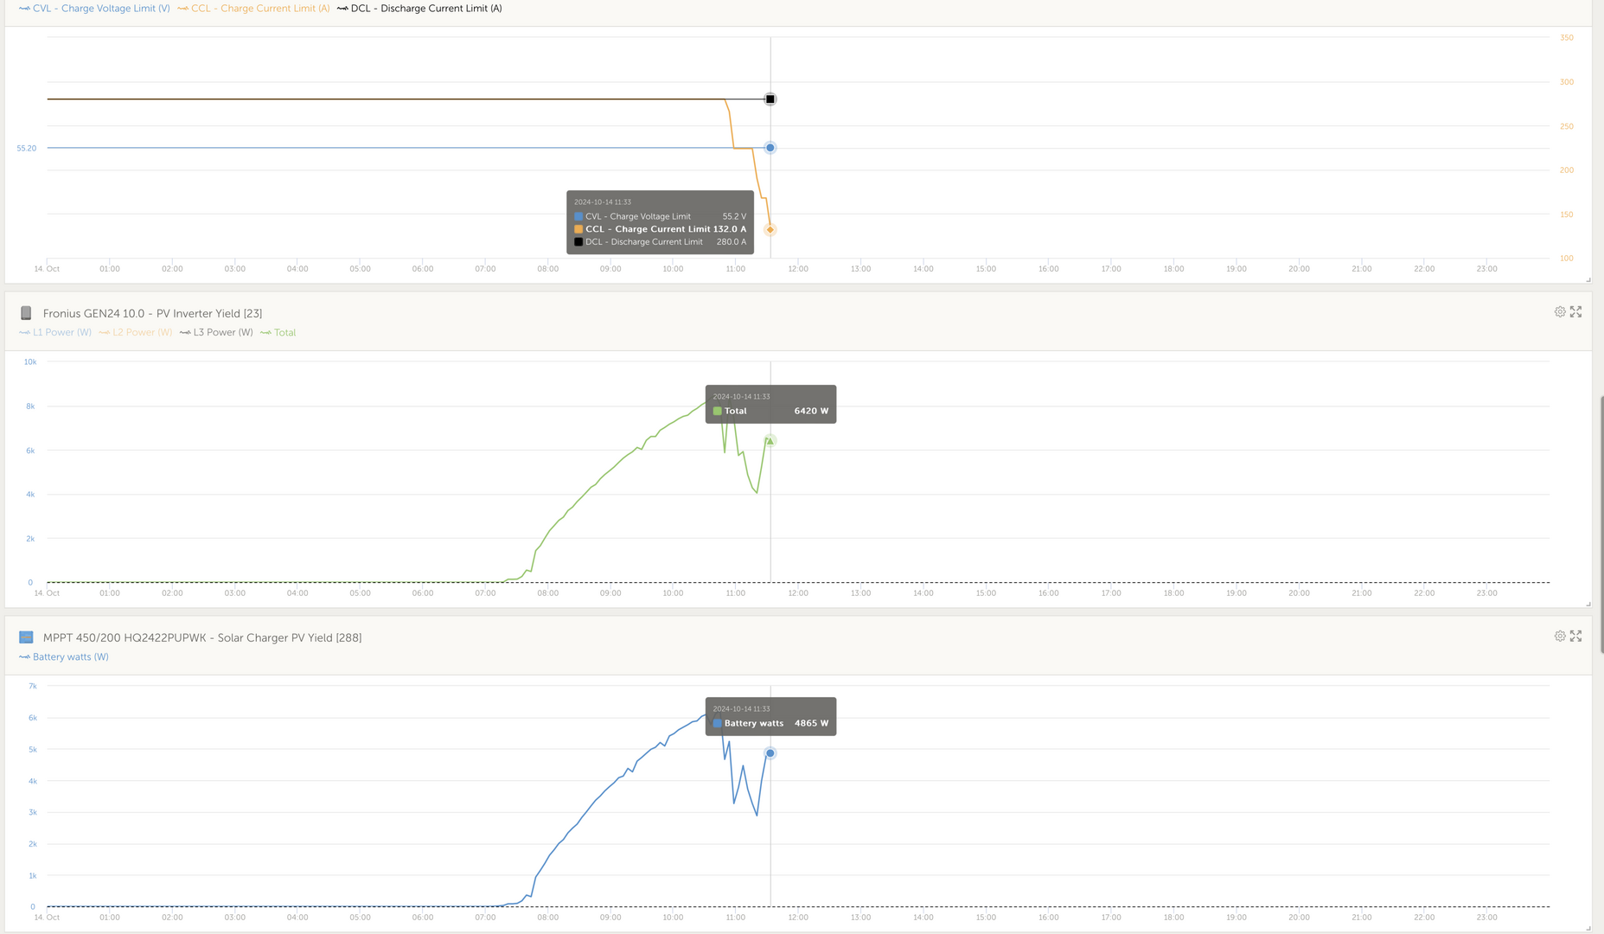Click the resize handle of the Fronius chart

1588,604
